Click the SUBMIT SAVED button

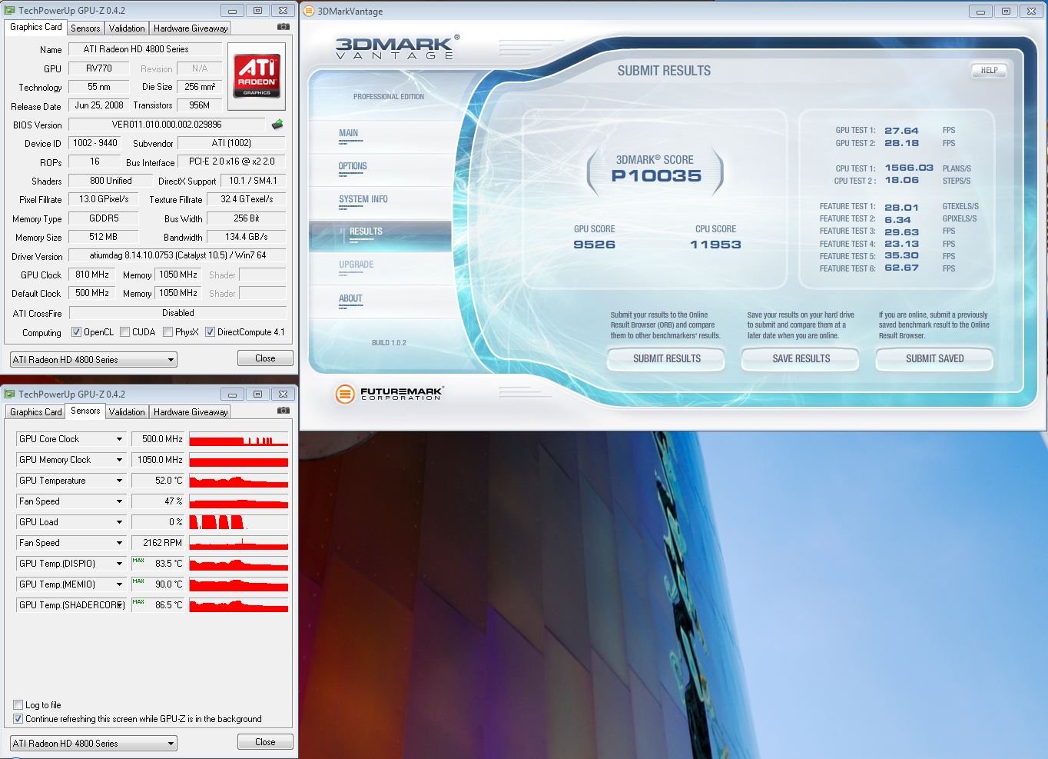tap(934, 358)
